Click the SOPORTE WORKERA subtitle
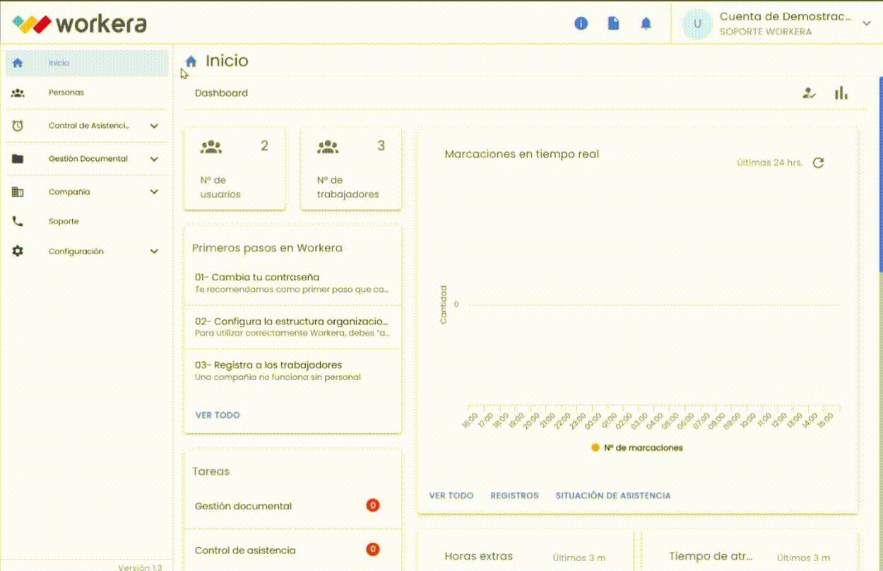This screenshot has width=883, height=571. [766, 32]
